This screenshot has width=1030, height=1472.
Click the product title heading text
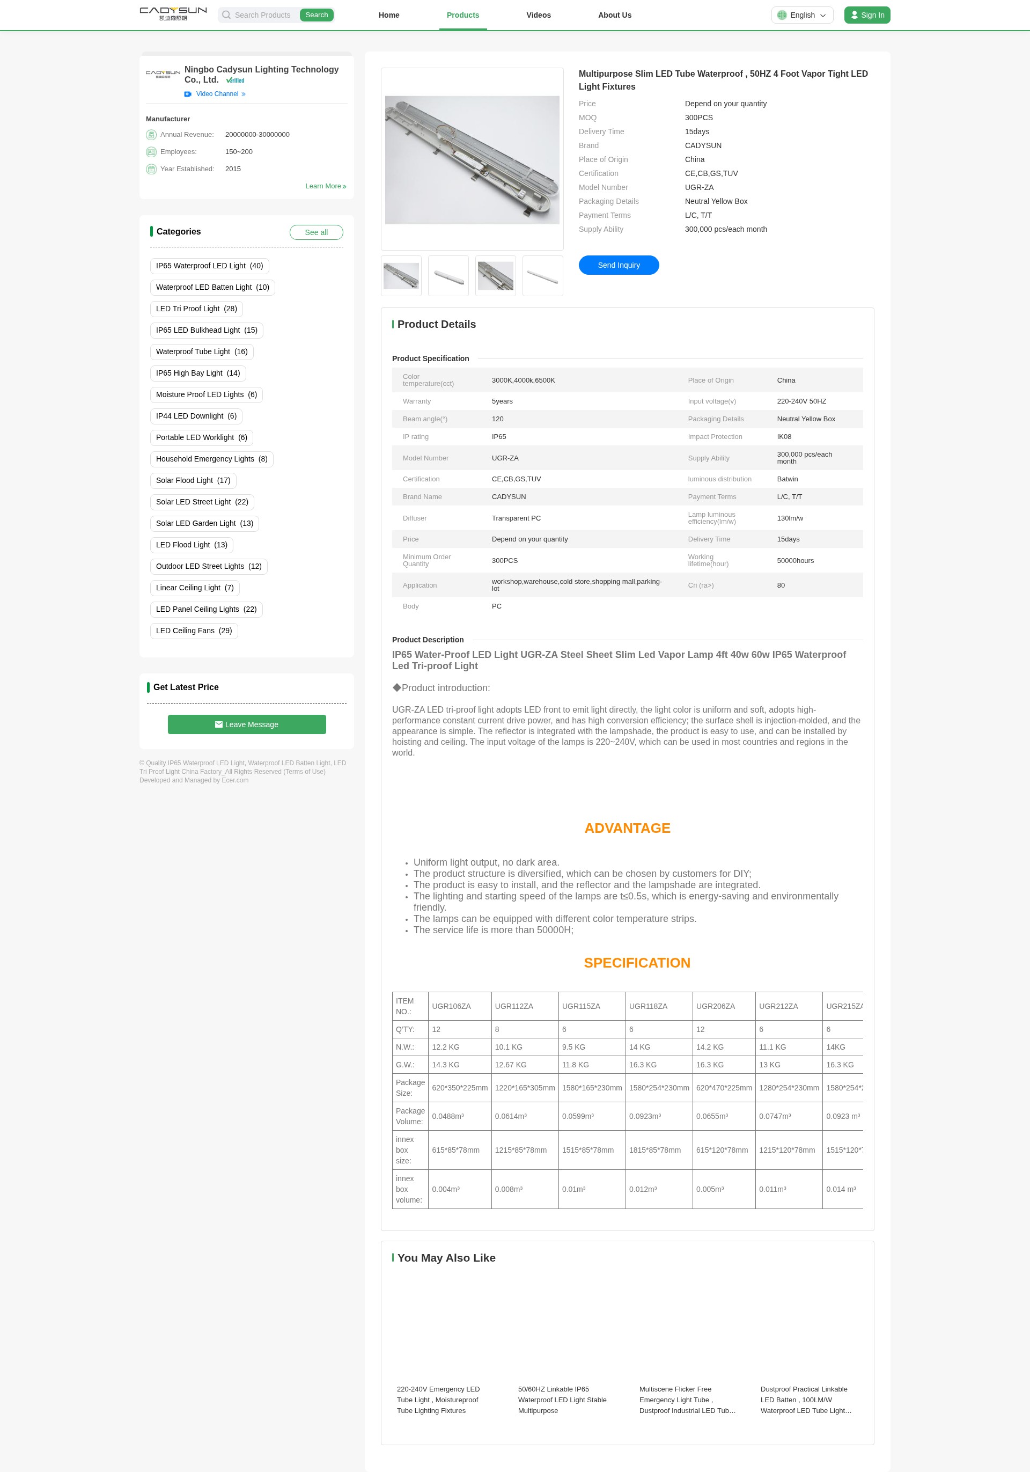pyautogui.click(x=723, y=80)
